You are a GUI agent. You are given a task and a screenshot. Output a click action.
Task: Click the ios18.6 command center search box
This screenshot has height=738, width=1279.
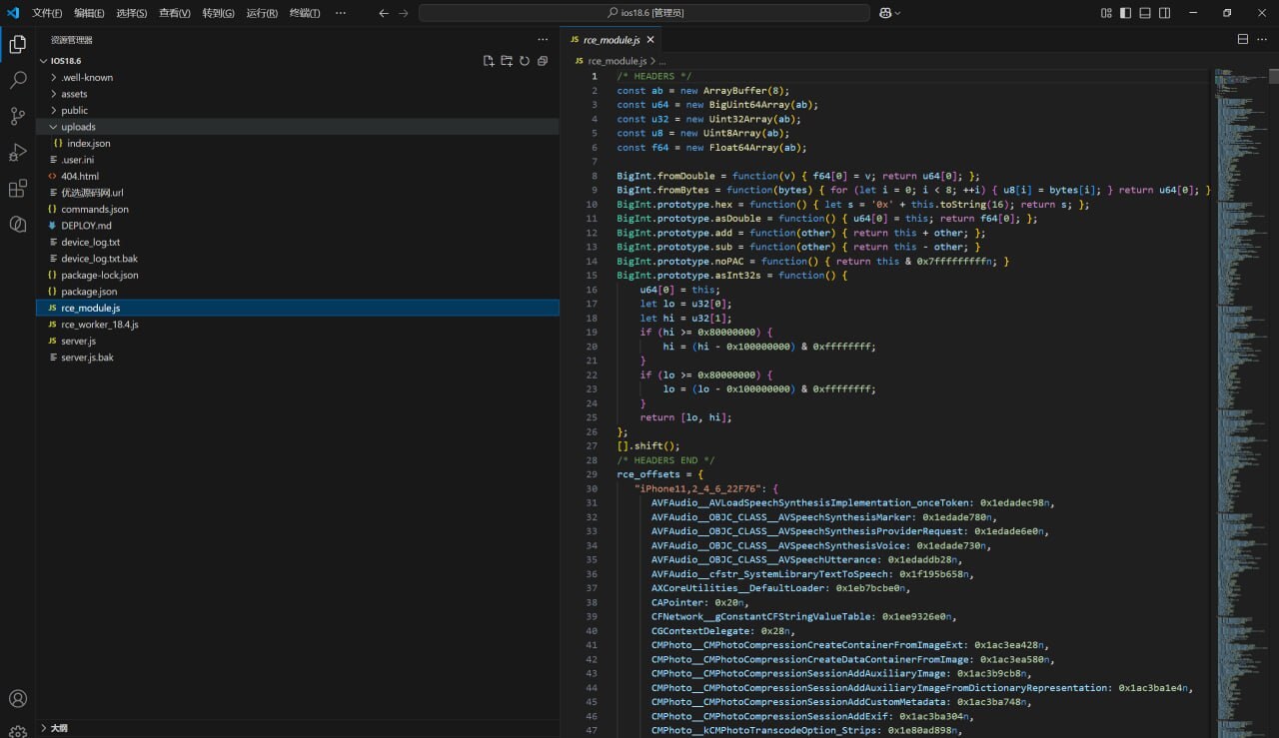[x=644, y=13]
